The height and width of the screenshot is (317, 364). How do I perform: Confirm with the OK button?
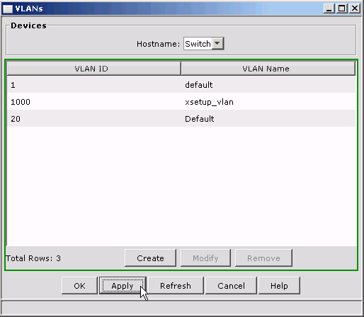click(x=79, y=286)
